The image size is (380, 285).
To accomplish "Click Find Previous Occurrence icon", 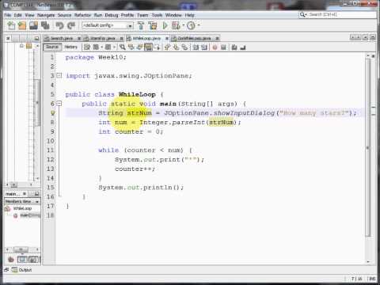I will click(x=131, y=47).
